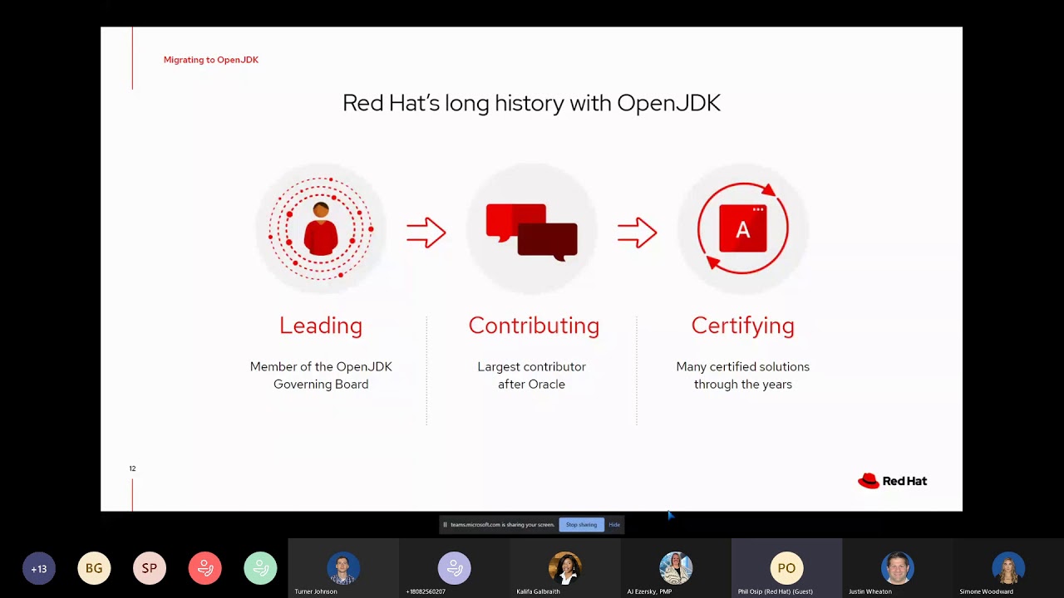This screenshot has width=1064, height=598.
Task: Open the +18082560207 caller tile
Action: pyautogui.click(x=454, y=568)
